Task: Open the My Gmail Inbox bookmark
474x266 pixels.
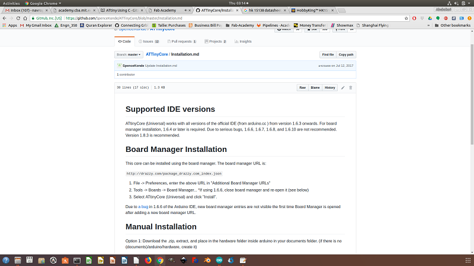Action: coord(36,25)
